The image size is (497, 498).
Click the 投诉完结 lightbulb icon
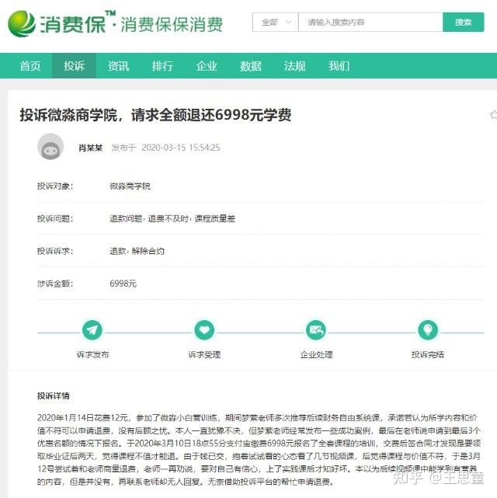(x=428, y=330)
